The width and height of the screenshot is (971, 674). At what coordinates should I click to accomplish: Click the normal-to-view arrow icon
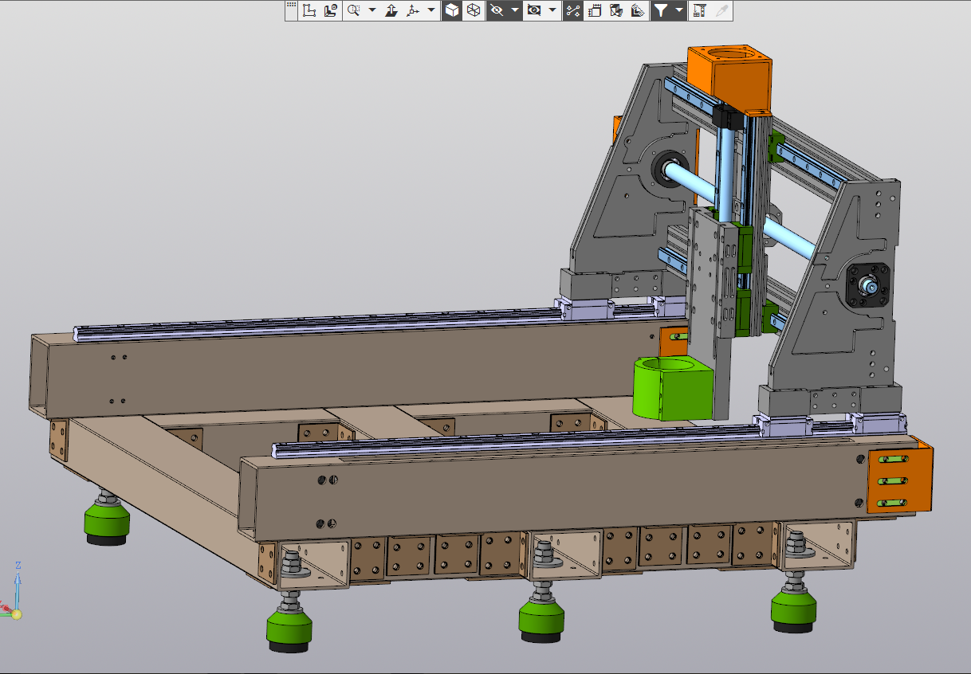[x=391, y=10]
